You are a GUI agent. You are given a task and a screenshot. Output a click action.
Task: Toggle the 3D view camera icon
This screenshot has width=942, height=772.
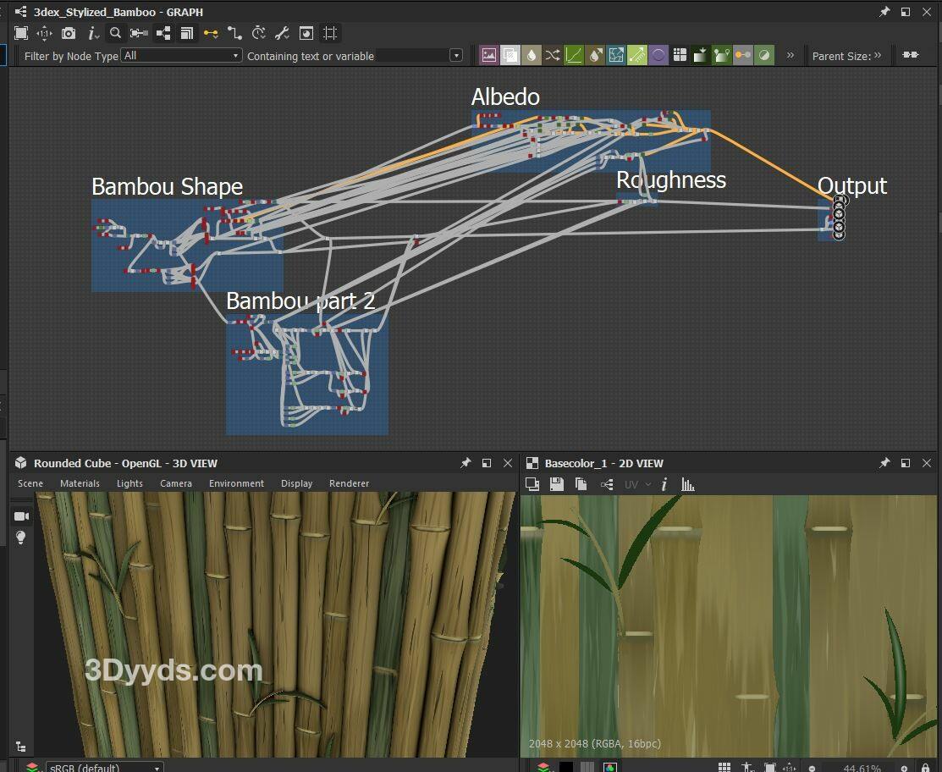click(x=21, y=516)
